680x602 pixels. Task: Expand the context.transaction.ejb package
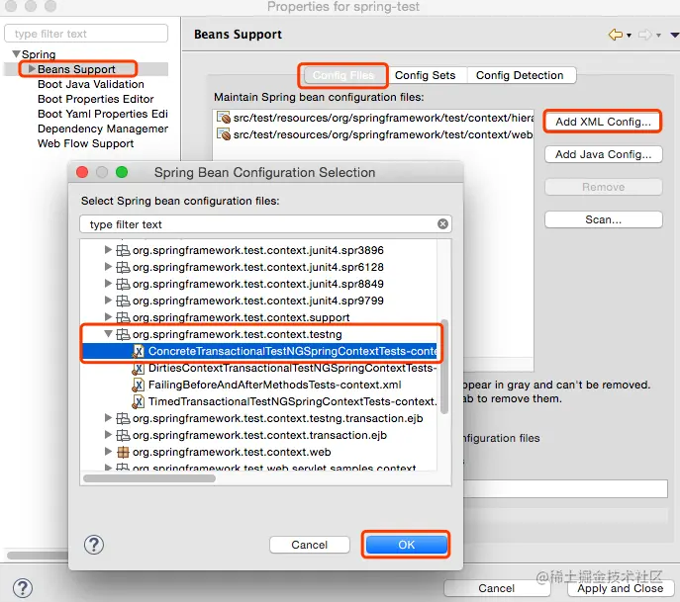(108, 435)
